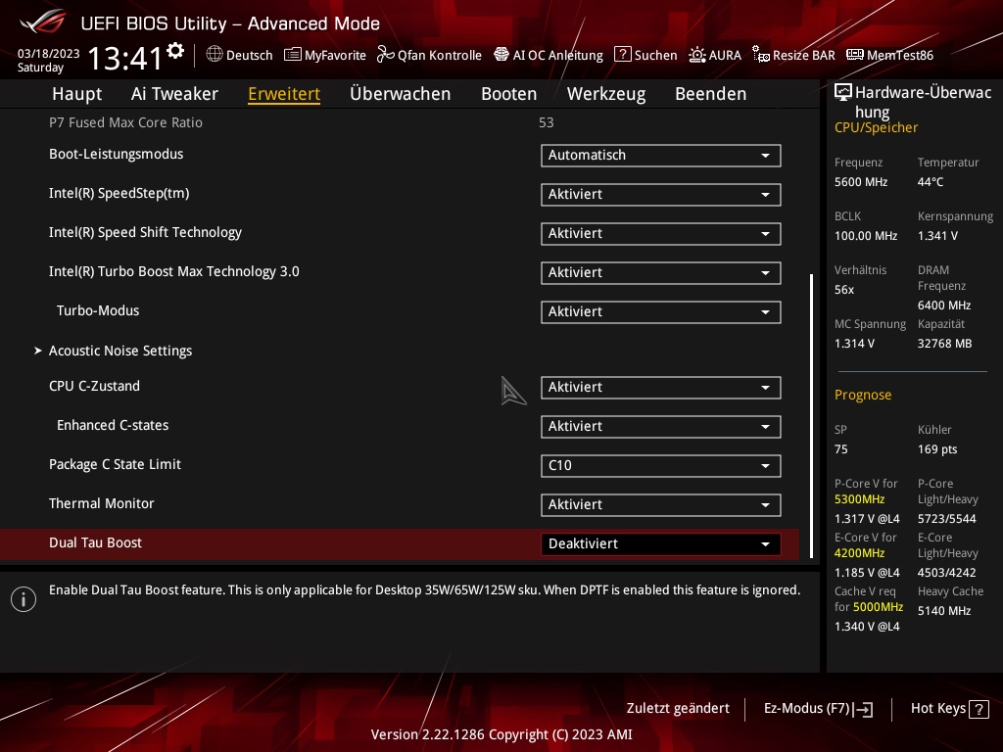Open Boot-Leistungsmodus dropdown
The width and height of the screenshot is (1003, 752).
point(661,156)
